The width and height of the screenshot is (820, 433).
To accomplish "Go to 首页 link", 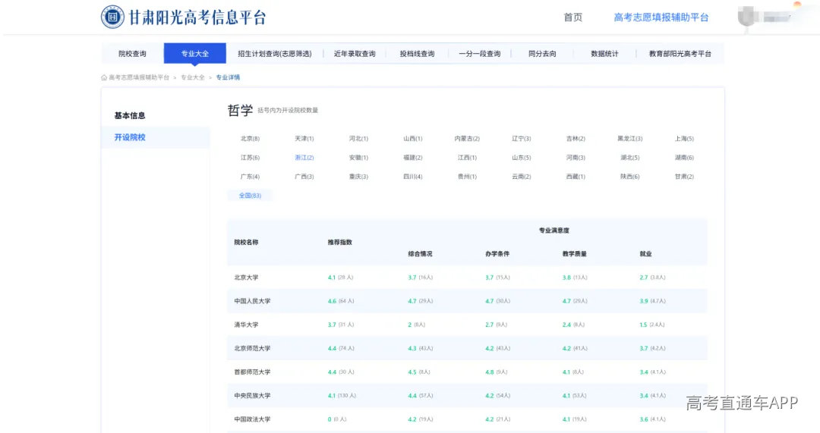I will (572, 17).
